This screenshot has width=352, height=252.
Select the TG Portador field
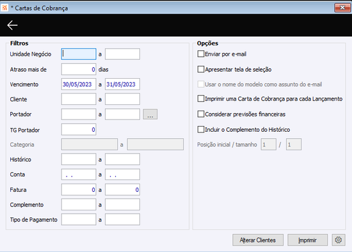79,129
